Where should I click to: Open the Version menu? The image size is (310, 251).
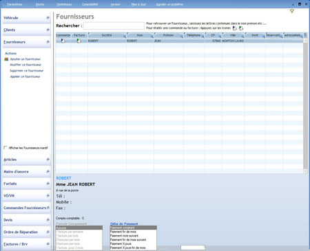point(116,4)
